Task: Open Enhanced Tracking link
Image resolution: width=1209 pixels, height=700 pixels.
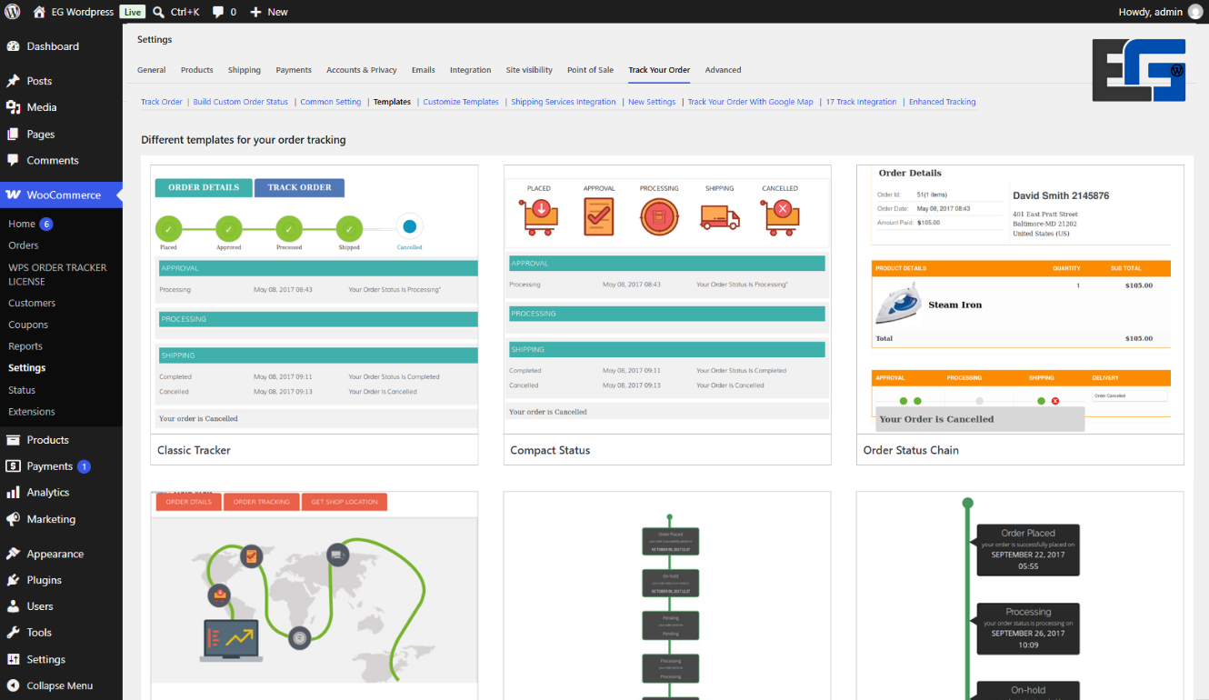Action: [x=943, y=102]
